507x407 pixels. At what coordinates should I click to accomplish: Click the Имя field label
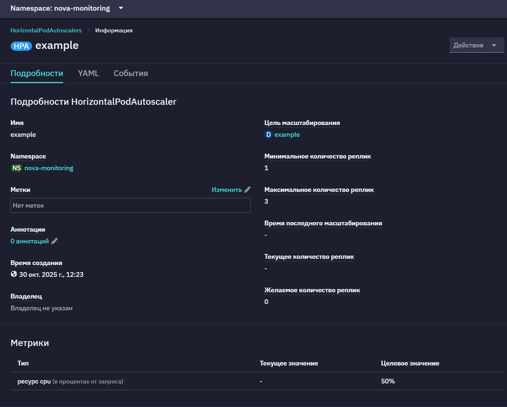click(x=17, y=123)
